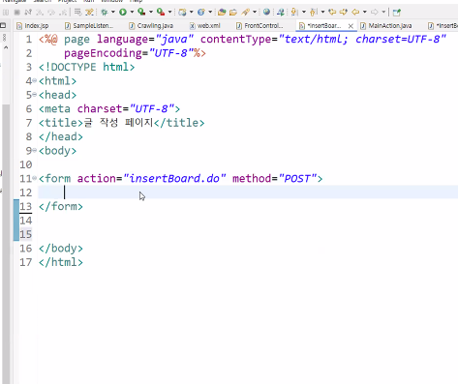The width and height of the screenshot is (458, 384).
Task: Click the Step Return icon
Action: (63, 13)
